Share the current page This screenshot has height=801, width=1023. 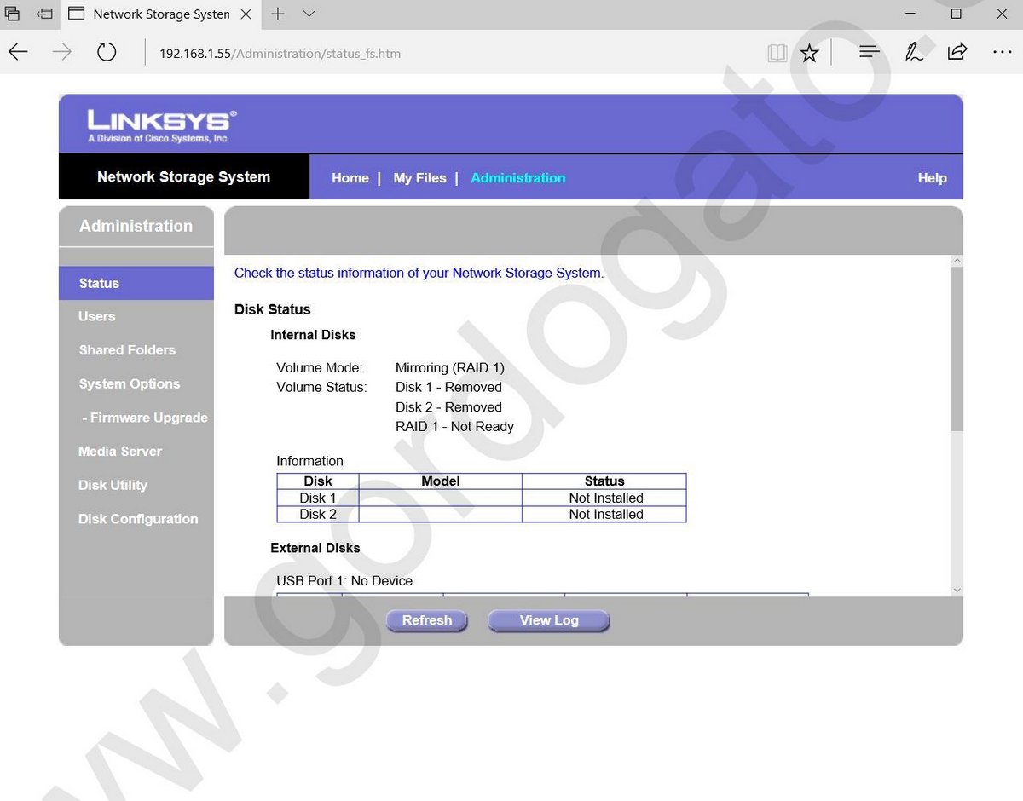[957, 52]
